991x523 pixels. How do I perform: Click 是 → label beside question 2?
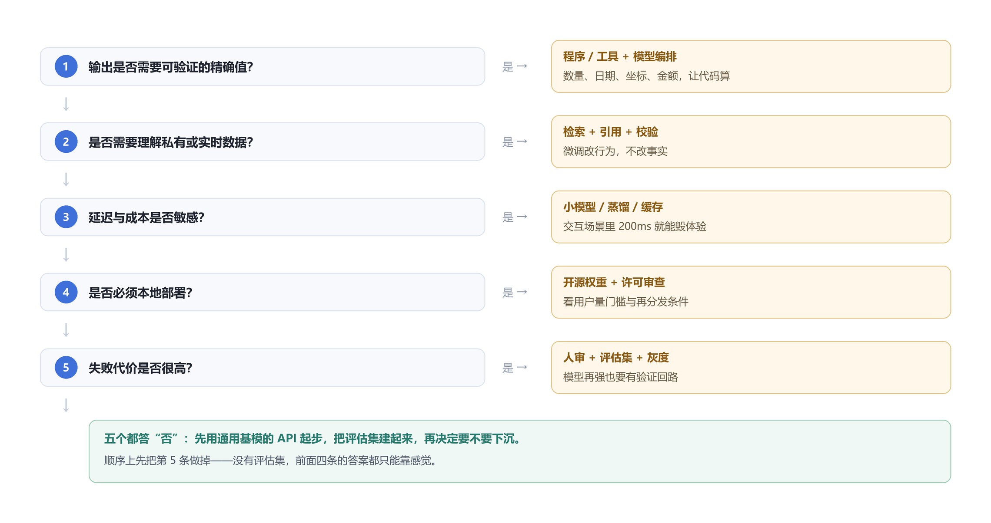515,141
